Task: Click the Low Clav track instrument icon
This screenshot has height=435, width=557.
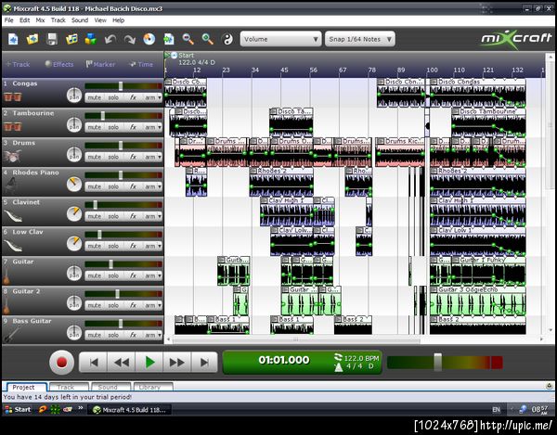Action: point(13,245)
